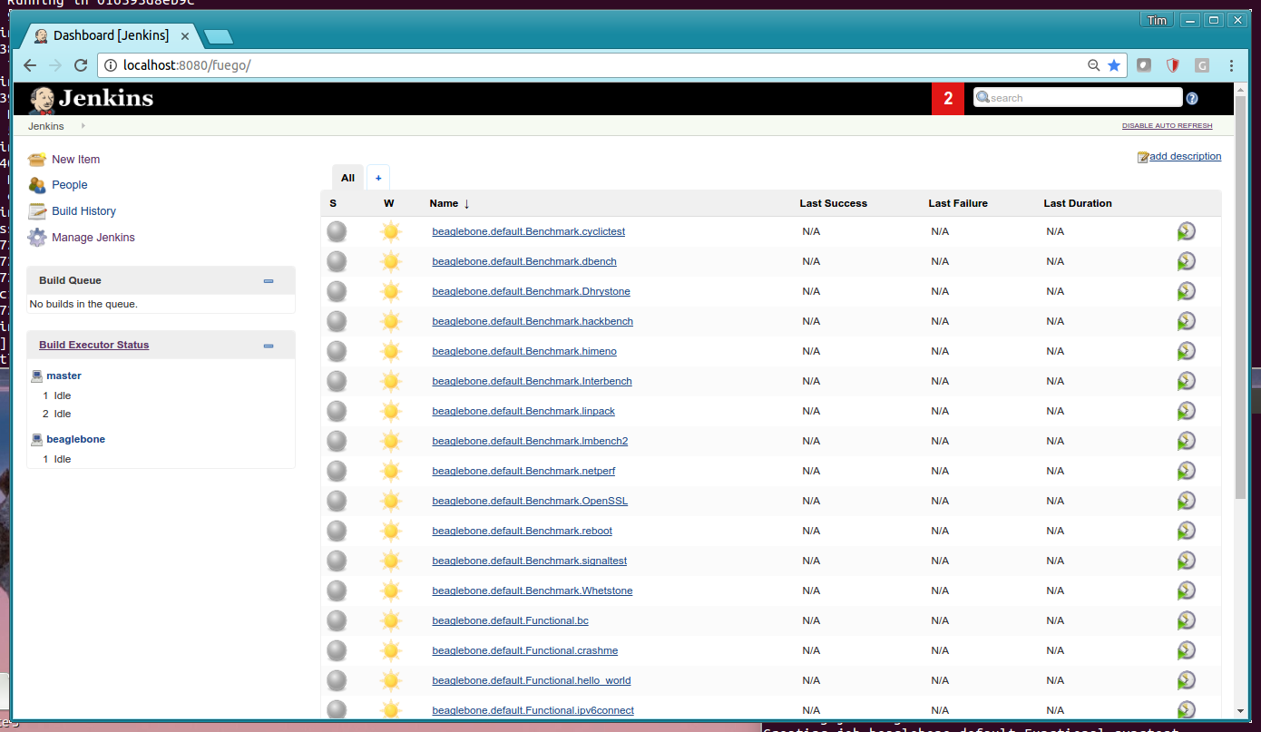Reload the page using browser refresh button

click(81, 65)
